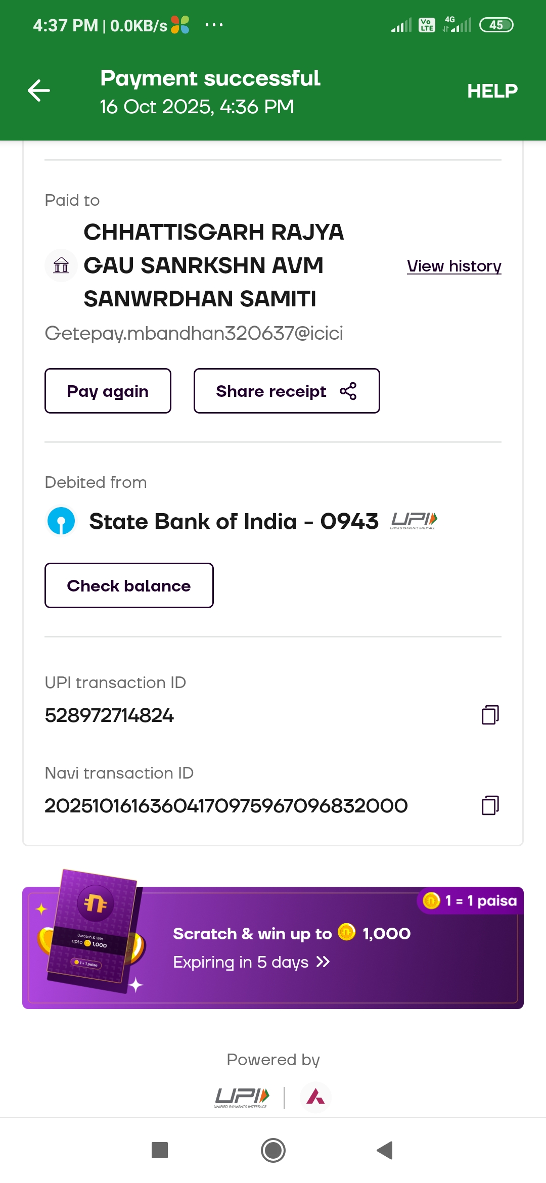Screen dimensions: 546x1183
Task: Tap the back arrow in header
Action: coord(39,90)
